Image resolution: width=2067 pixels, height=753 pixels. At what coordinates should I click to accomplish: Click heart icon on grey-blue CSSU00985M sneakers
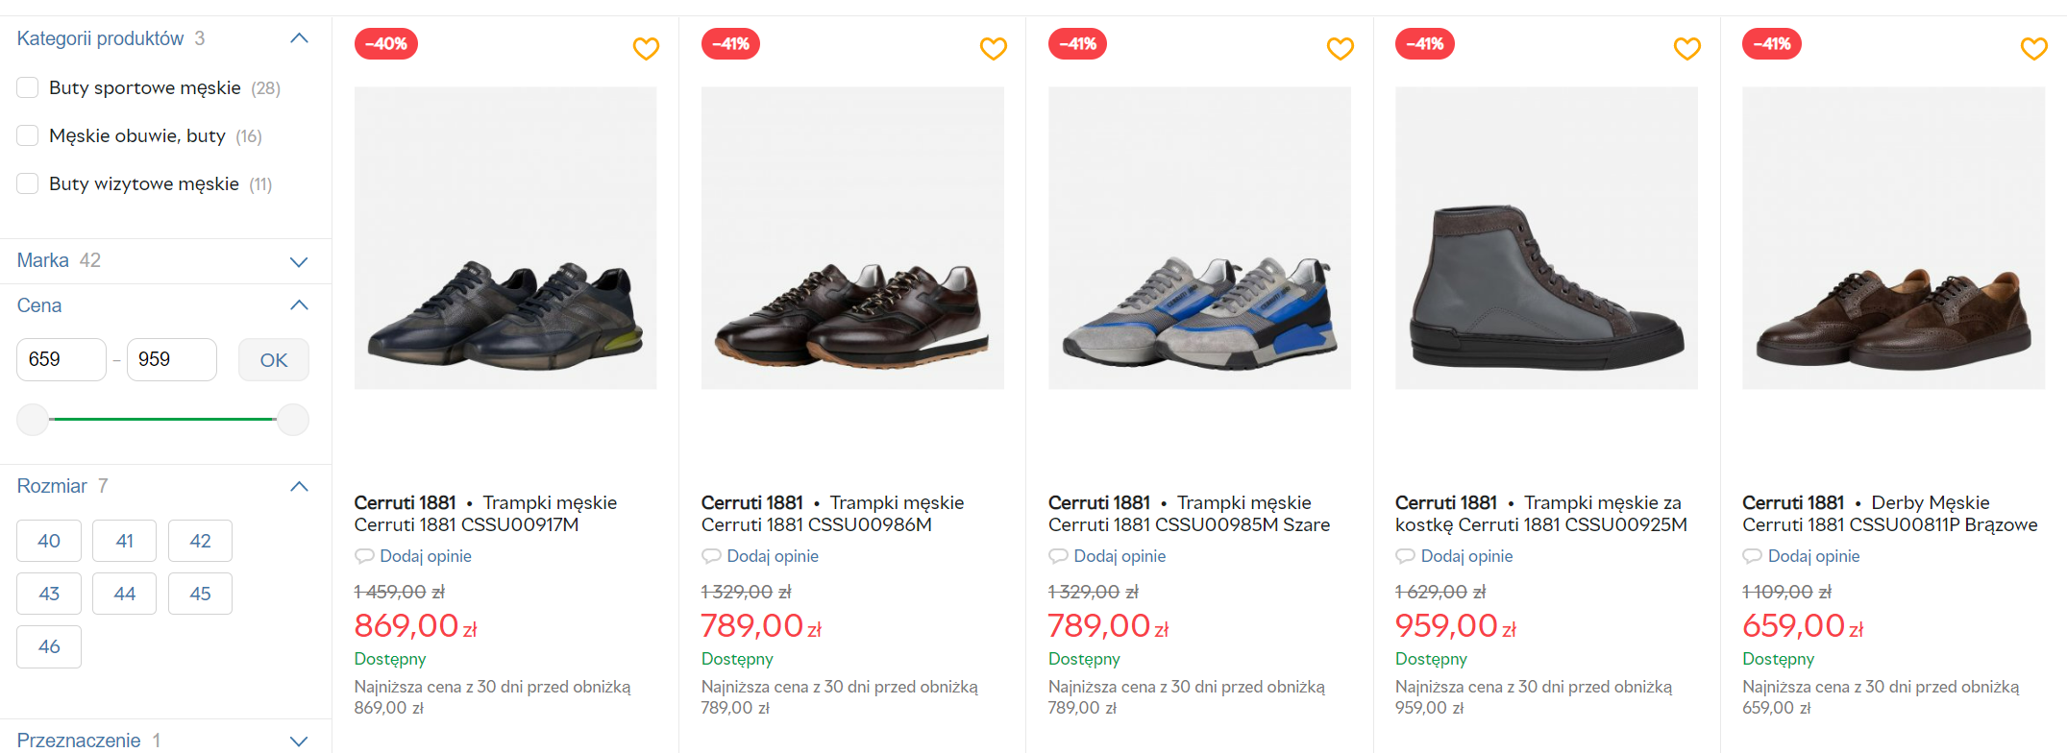(x=1340, y=48)
